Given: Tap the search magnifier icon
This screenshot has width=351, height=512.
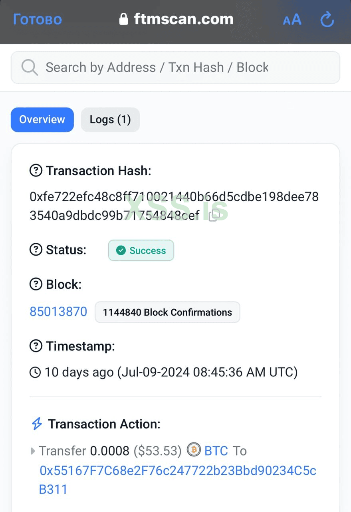Looking at the screenshot, I should [30, 67].
